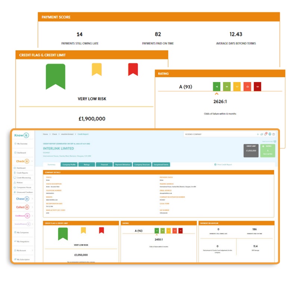
Task: Click the CreditInsure-it logo in sidebar
Action: pos(23,216)
